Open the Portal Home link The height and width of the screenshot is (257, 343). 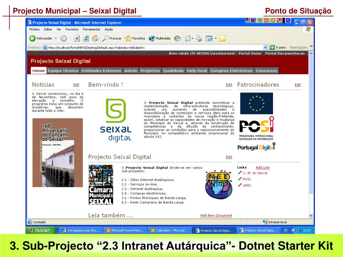click(x=250, y=53)
